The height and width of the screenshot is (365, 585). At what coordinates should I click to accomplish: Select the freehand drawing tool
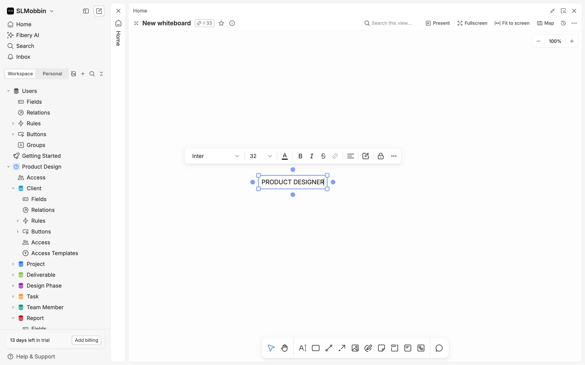(368, 348)
